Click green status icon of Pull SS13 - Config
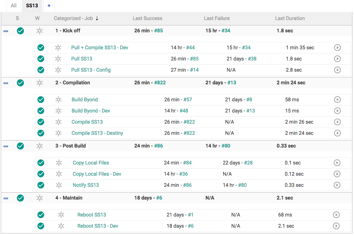Viewport: 354px width, 235px height. pyautogui.click(x=41, y=70)
